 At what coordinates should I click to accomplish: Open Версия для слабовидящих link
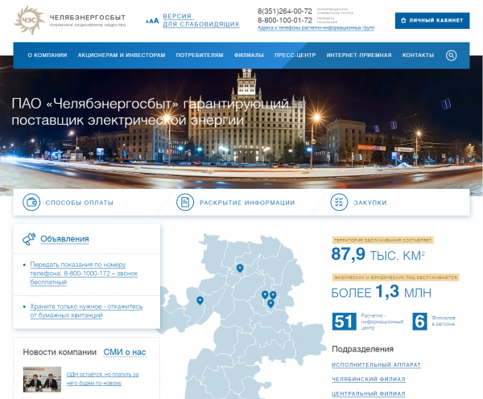200,20
